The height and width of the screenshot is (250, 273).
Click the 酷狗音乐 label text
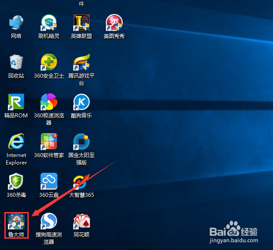pyautogui.click(x=81, y=115)
